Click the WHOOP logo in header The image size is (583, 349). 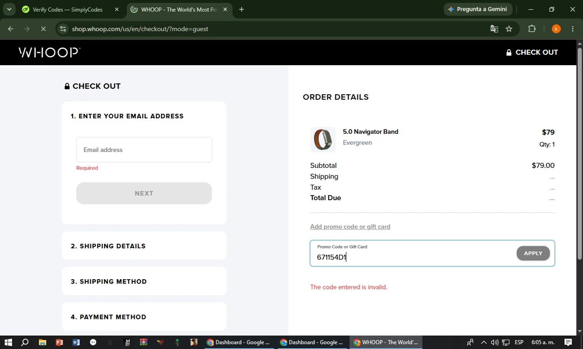[x=49, y=52]
